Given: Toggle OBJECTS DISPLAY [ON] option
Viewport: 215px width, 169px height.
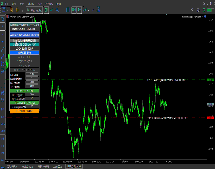Looking at the screenshot, I should coord(24,45).
